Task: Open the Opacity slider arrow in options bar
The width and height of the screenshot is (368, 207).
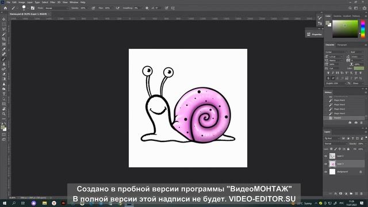Action: click(x=89, y=8)
